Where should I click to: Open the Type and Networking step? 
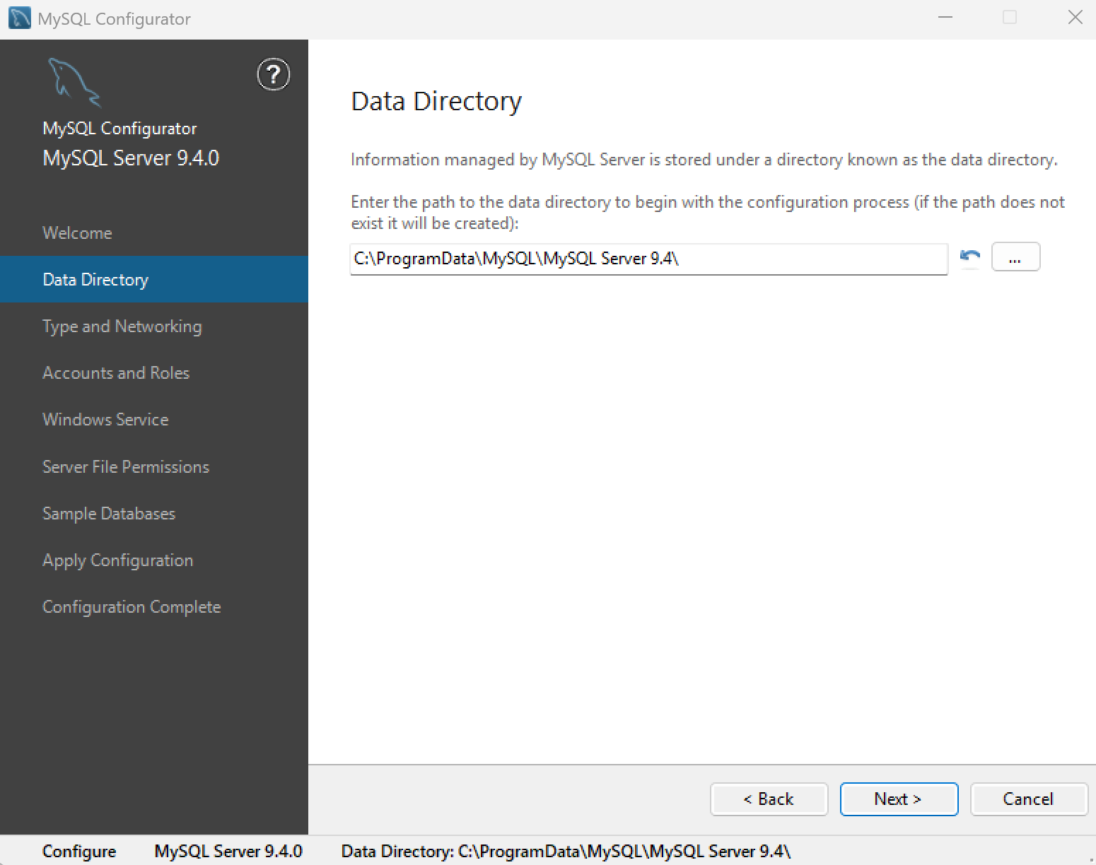(154, 326)
